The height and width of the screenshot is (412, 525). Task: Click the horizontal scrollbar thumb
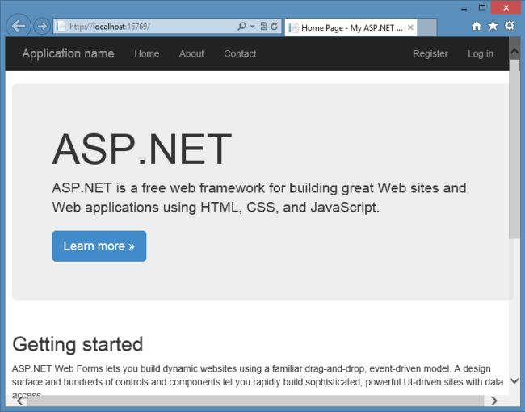point(256,401)
